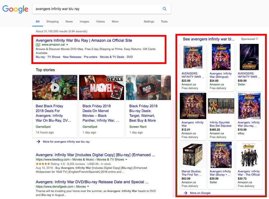269x199 pixels.
Task: Click the arrow icon beside More for avengers
Action: [38, 142]
